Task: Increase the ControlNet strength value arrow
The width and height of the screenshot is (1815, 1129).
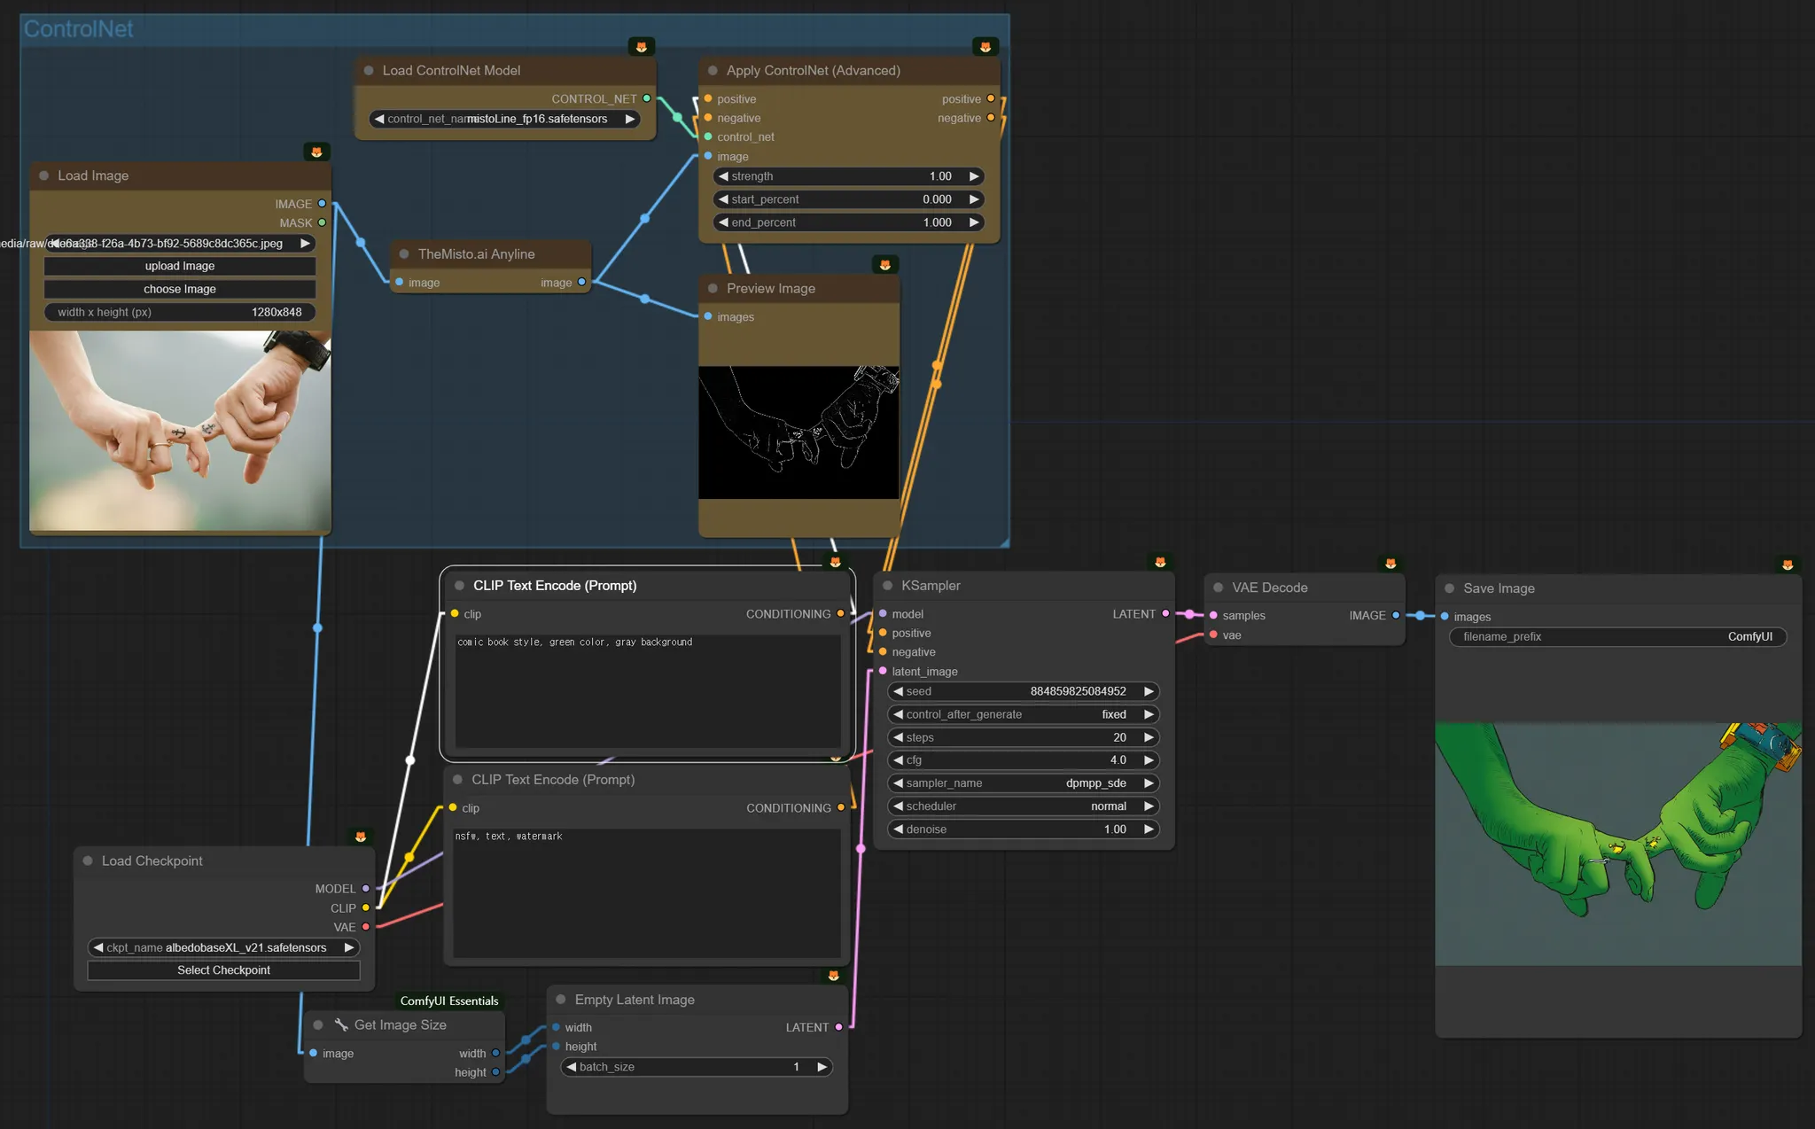Action: tap(974, 176)
